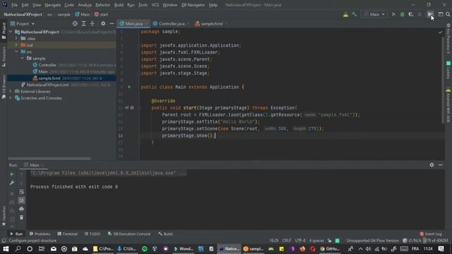Collapse the src folder
452x254 pixels.
[16, 52]
